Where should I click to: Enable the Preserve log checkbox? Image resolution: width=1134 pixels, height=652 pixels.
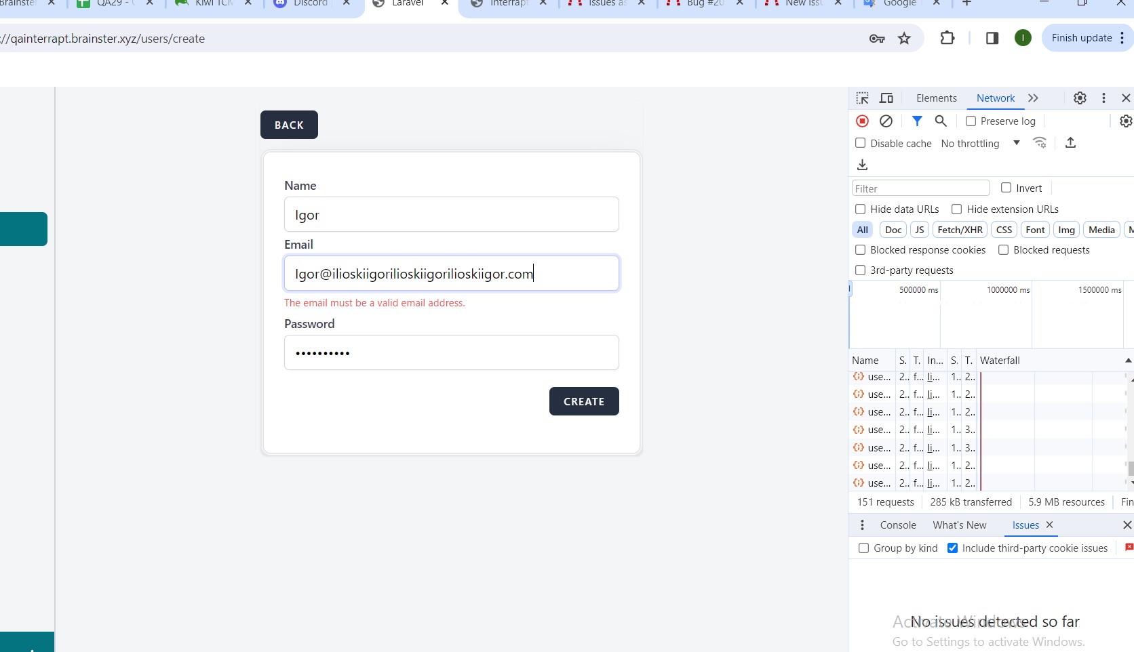[x=971, y=121]
